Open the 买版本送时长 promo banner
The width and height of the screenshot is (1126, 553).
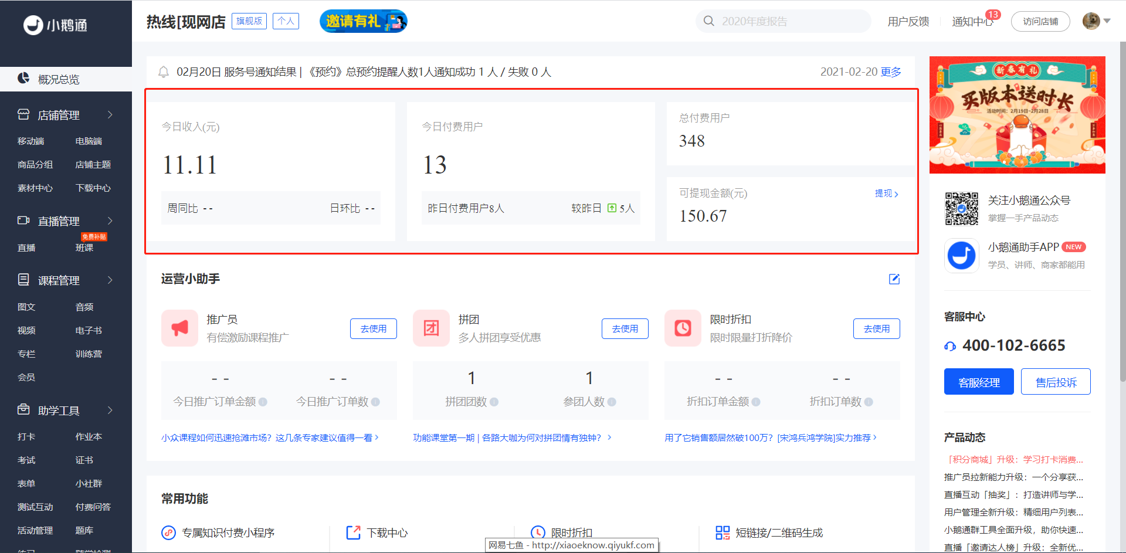1018,115
